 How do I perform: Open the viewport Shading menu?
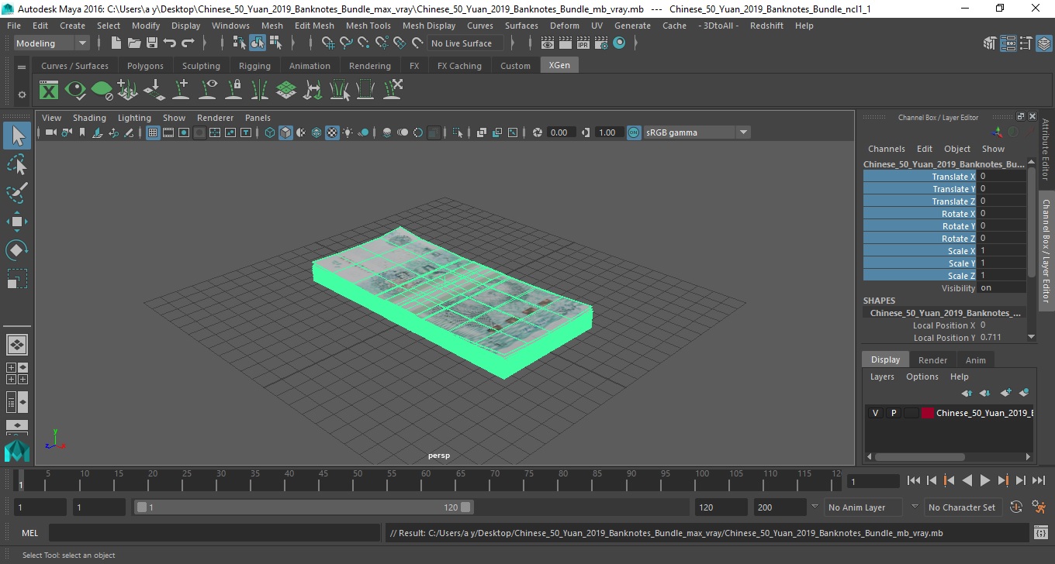tap(89, 118)
